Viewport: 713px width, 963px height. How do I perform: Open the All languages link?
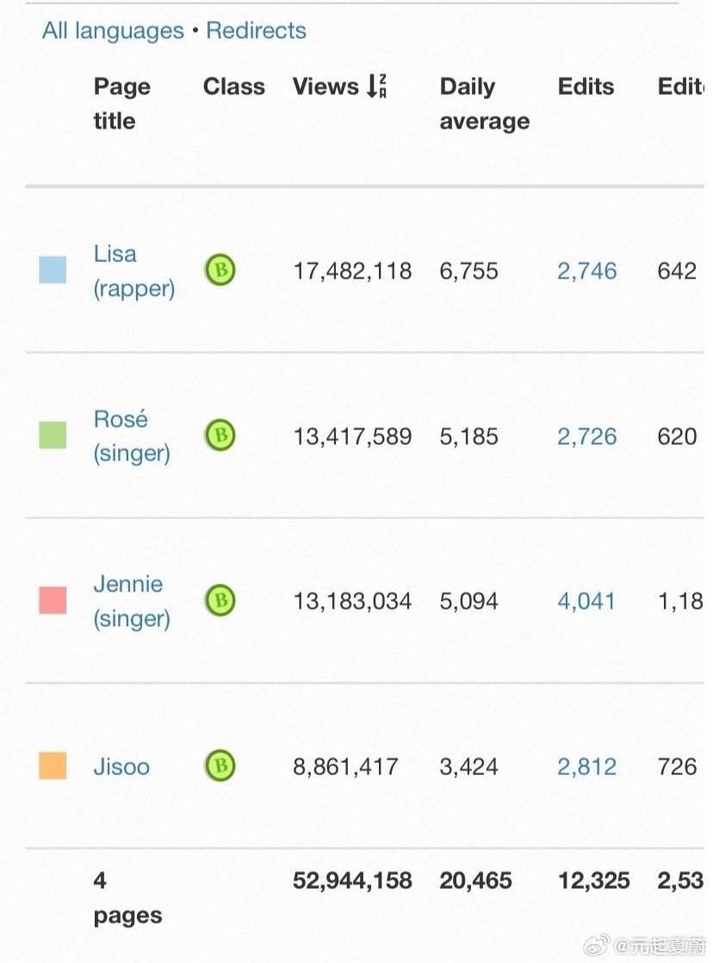(x=113, y=31)
